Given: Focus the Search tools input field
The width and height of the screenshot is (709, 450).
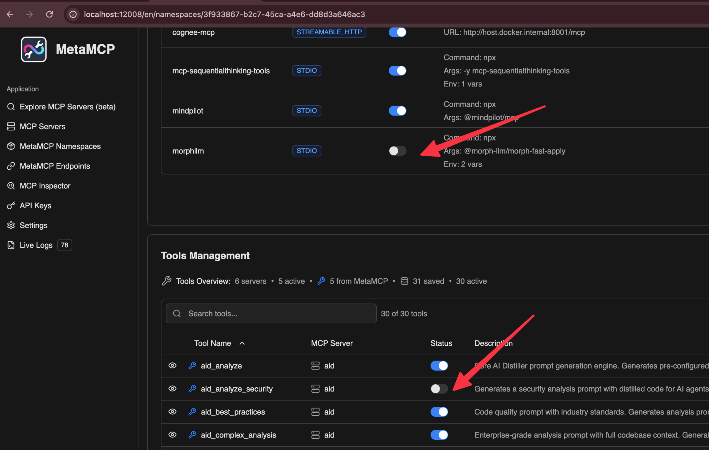Looking at the screenshot, I should coord(277,313).
